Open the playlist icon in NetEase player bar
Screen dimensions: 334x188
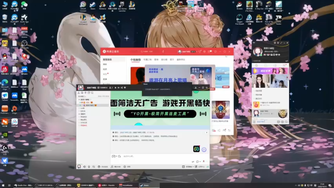click(229, 130)
